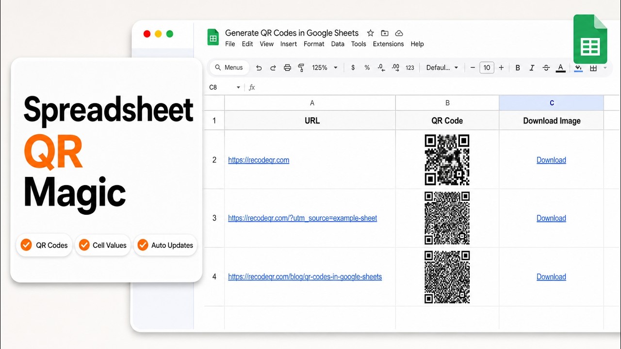Open the 125% zoom dropdown
This screenshot has height=349, width=621.
point(325,68)
